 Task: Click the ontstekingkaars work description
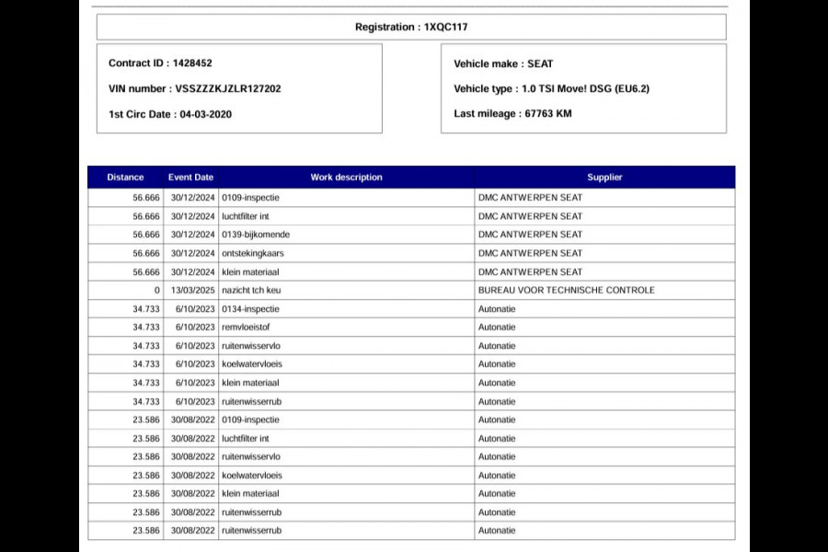(252, 253)
